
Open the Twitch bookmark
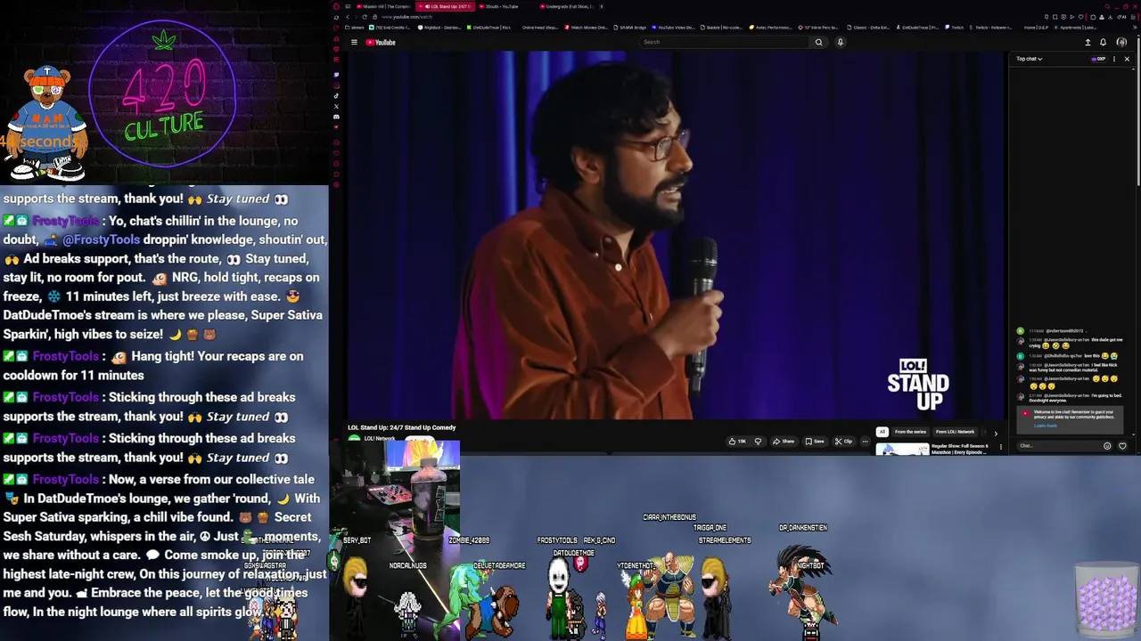click(x=955, y=28)
